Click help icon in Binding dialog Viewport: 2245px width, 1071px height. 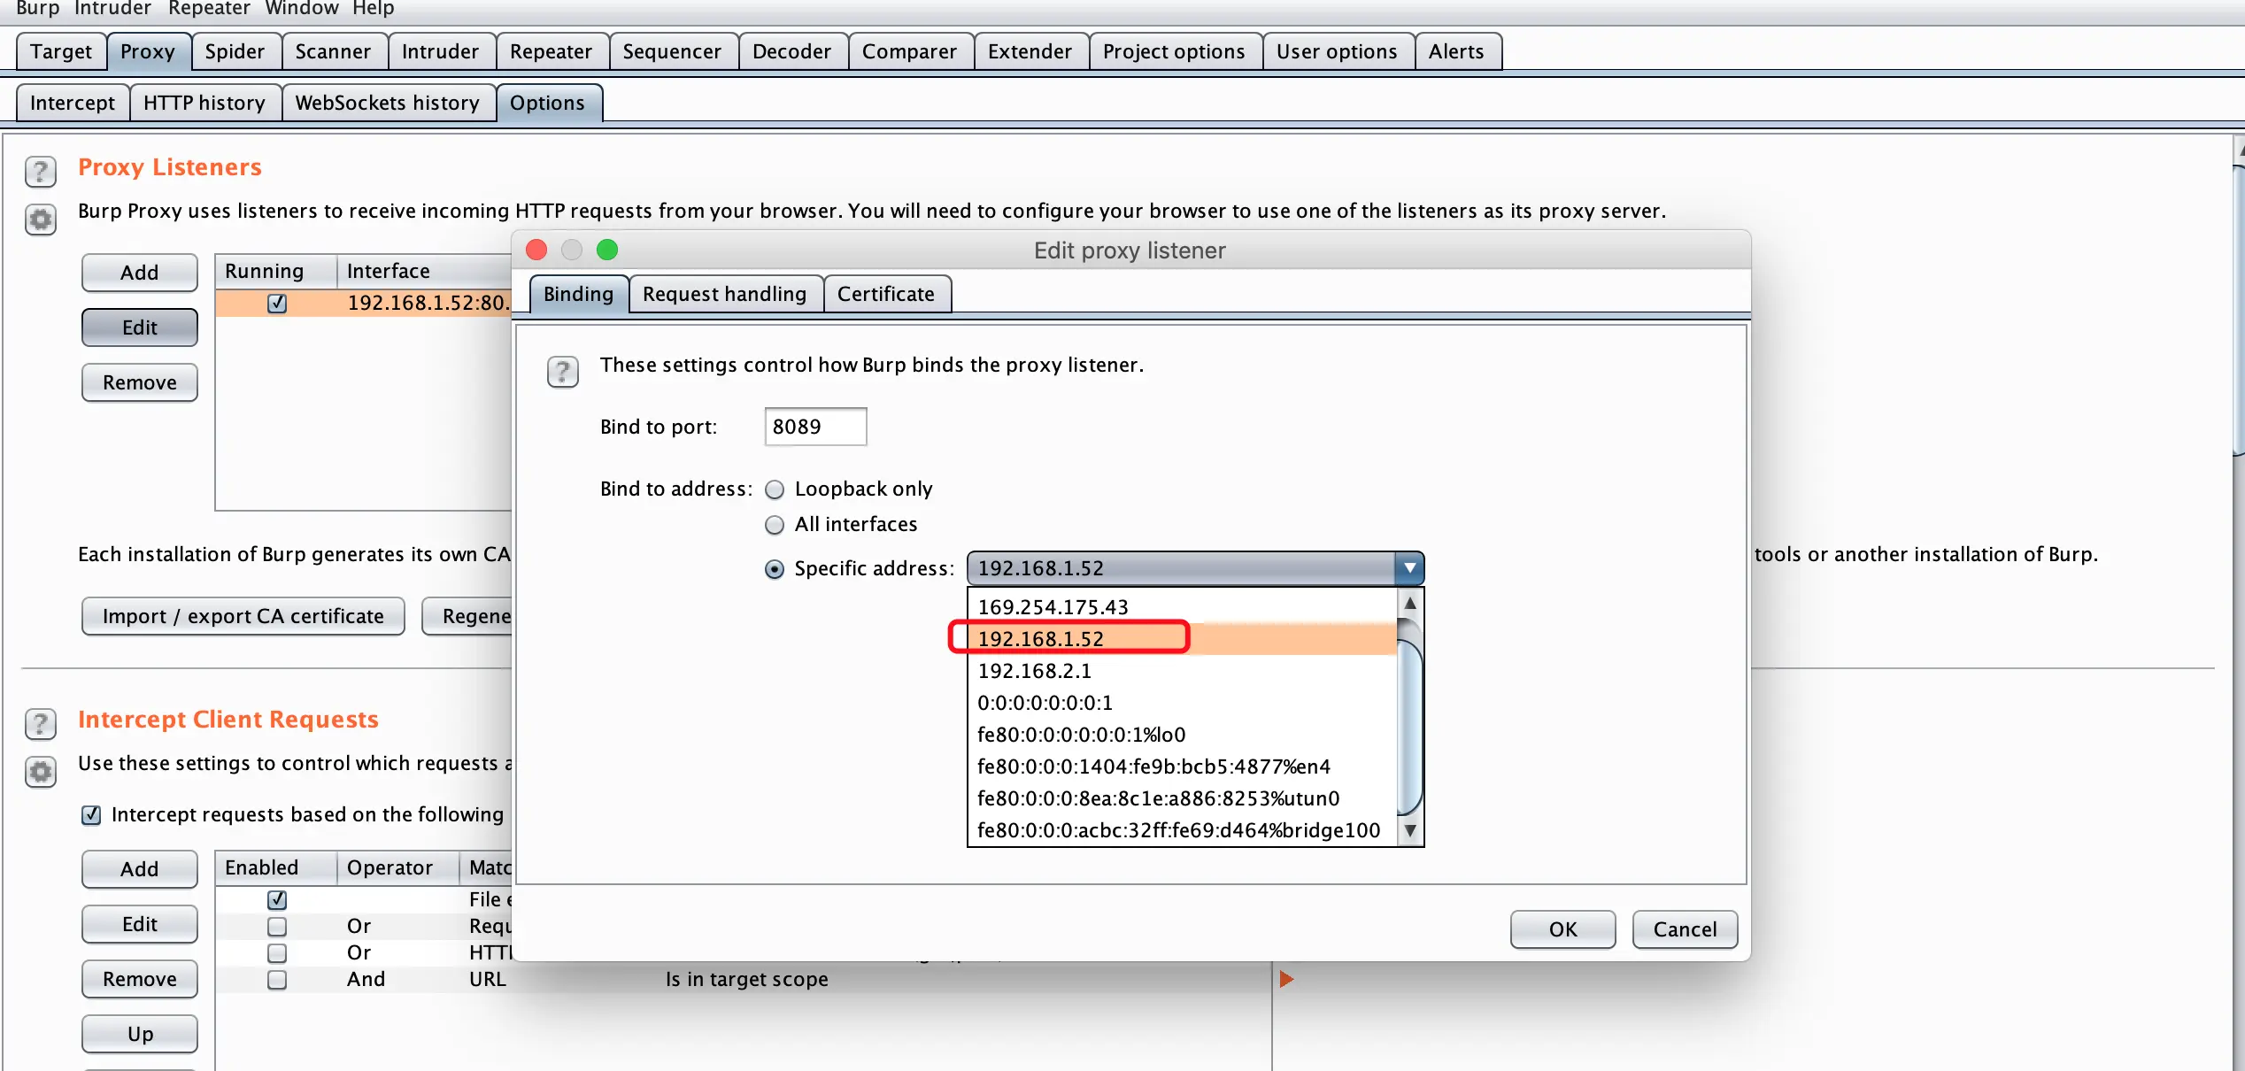click(x=562, y=371)
